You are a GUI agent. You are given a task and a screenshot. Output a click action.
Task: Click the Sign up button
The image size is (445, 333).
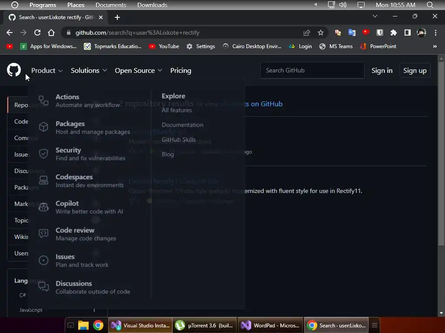point(415,71)
